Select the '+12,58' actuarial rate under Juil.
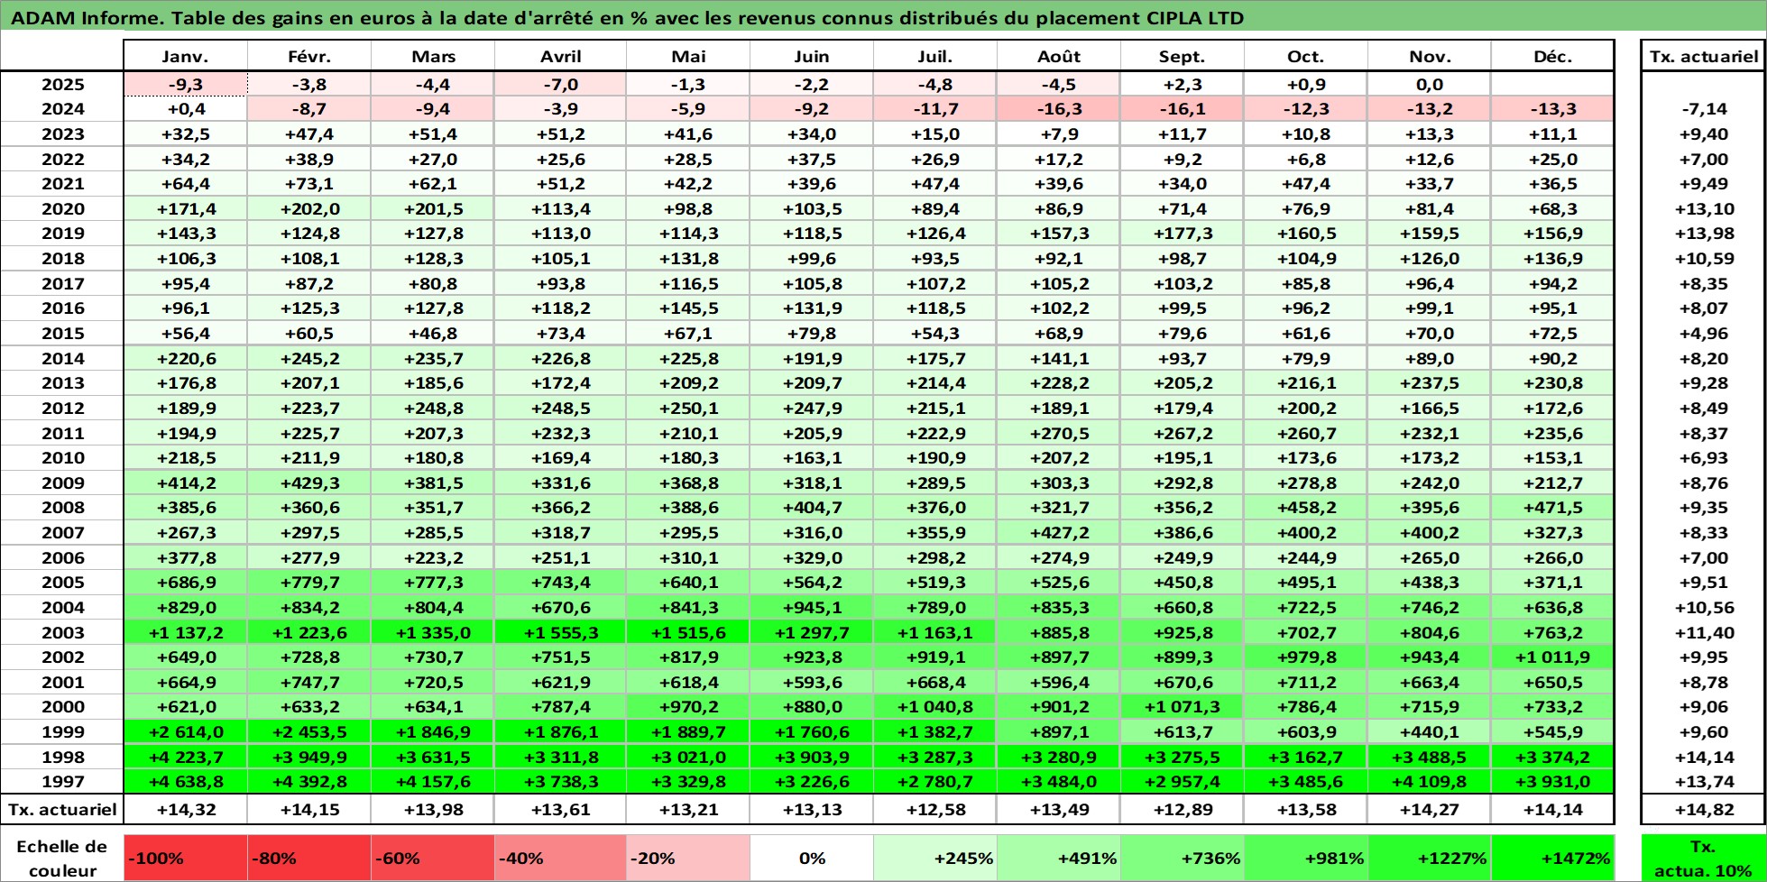Viewport: 1767px width, 882px height. coord(935,809)
